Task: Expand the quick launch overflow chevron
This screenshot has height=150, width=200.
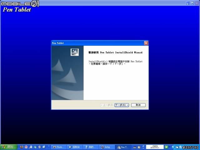Action: coord(49,146)
